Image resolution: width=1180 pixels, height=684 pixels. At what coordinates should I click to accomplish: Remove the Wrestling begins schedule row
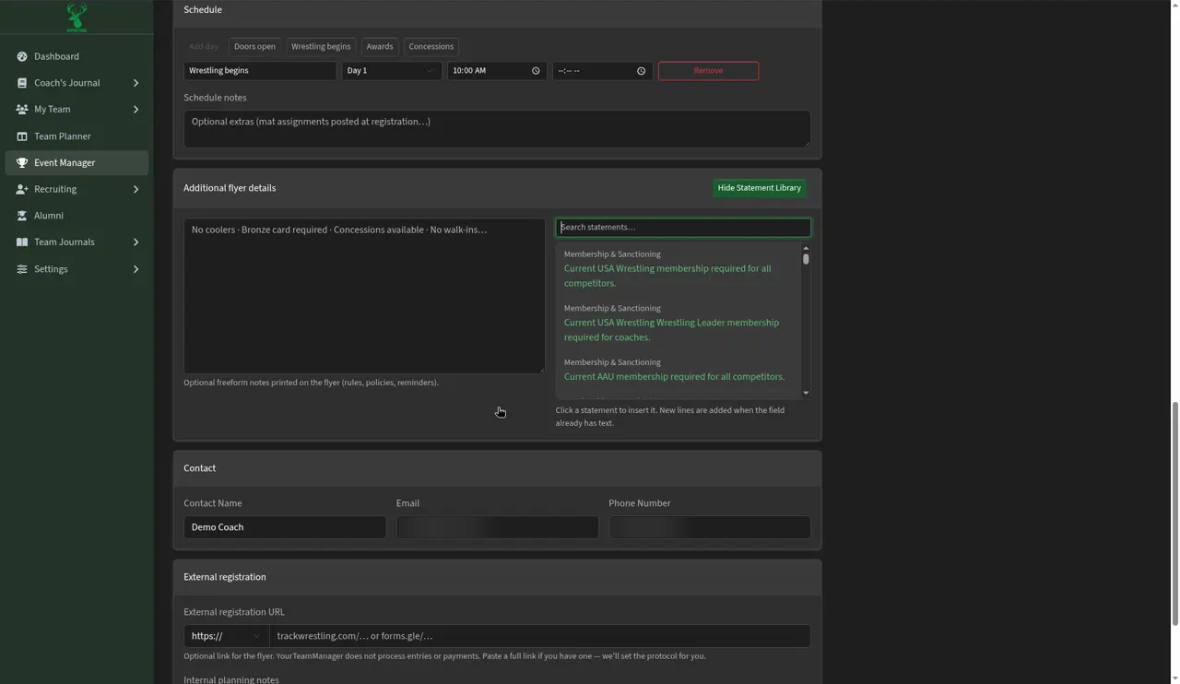coord(708,71)
